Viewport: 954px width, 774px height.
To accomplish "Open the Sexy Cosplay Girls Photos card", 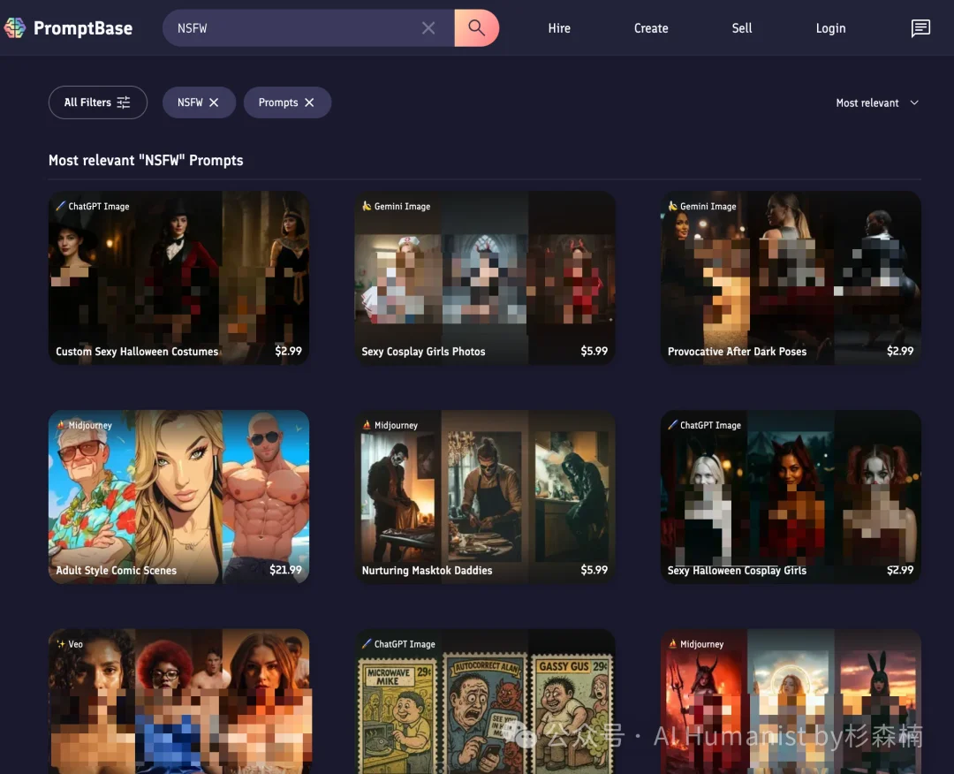I will (x=484, y=277).
